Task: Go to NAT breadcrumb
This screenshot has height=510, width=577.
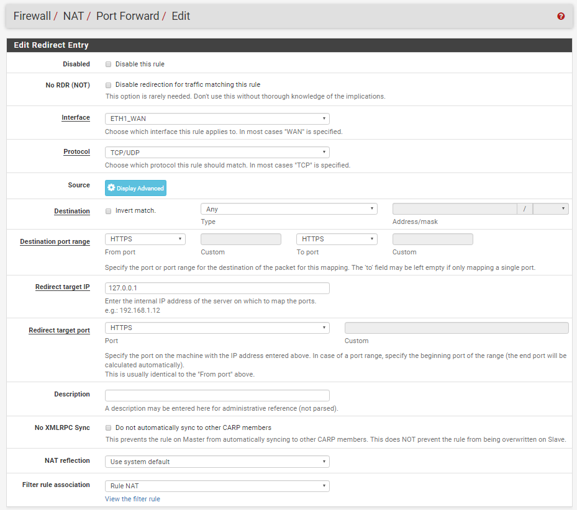Action: pos(73,16)
